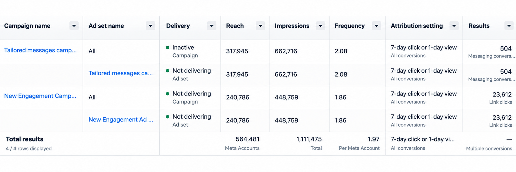Click Meta Accounts label under total reach
The image size is (516, 172).
pos(242,148)
